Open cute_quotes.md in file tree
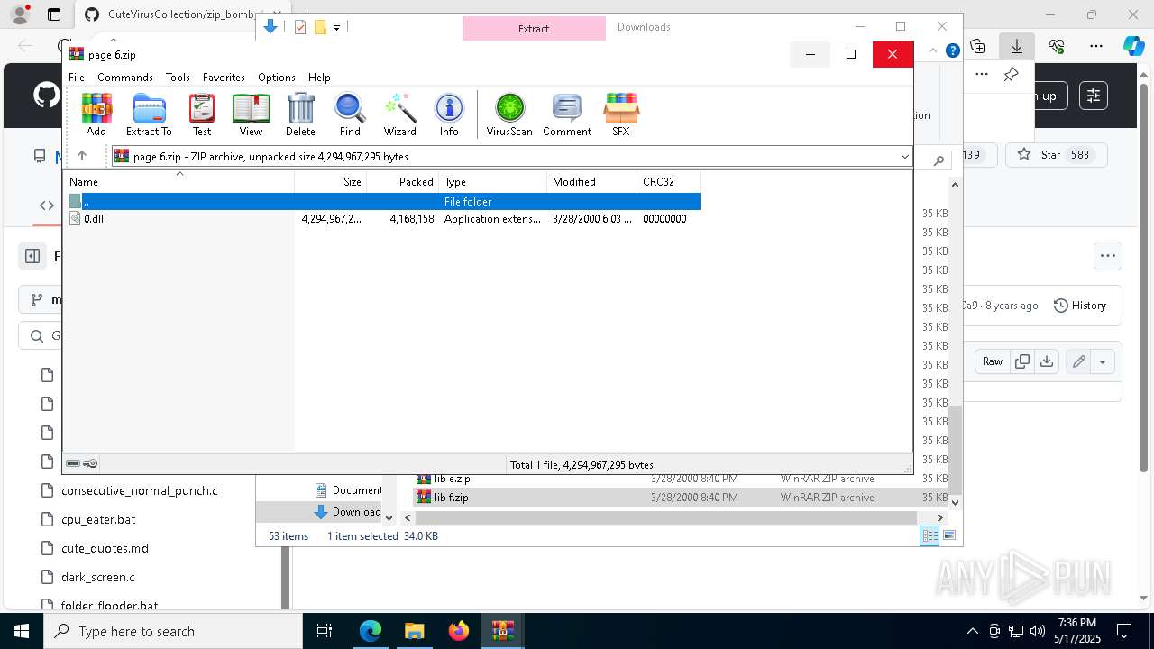 click(x=105, y=548)
